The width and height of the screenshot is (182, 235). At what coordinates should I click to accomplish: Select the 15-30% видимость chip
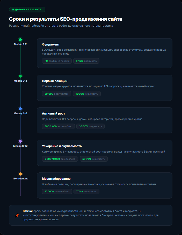(87, 94)
